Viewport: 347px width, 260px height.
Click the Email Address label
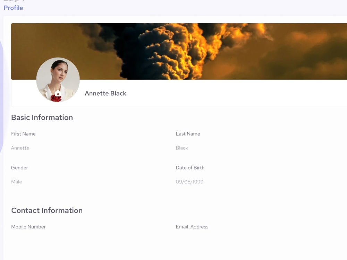click(192, 227)
